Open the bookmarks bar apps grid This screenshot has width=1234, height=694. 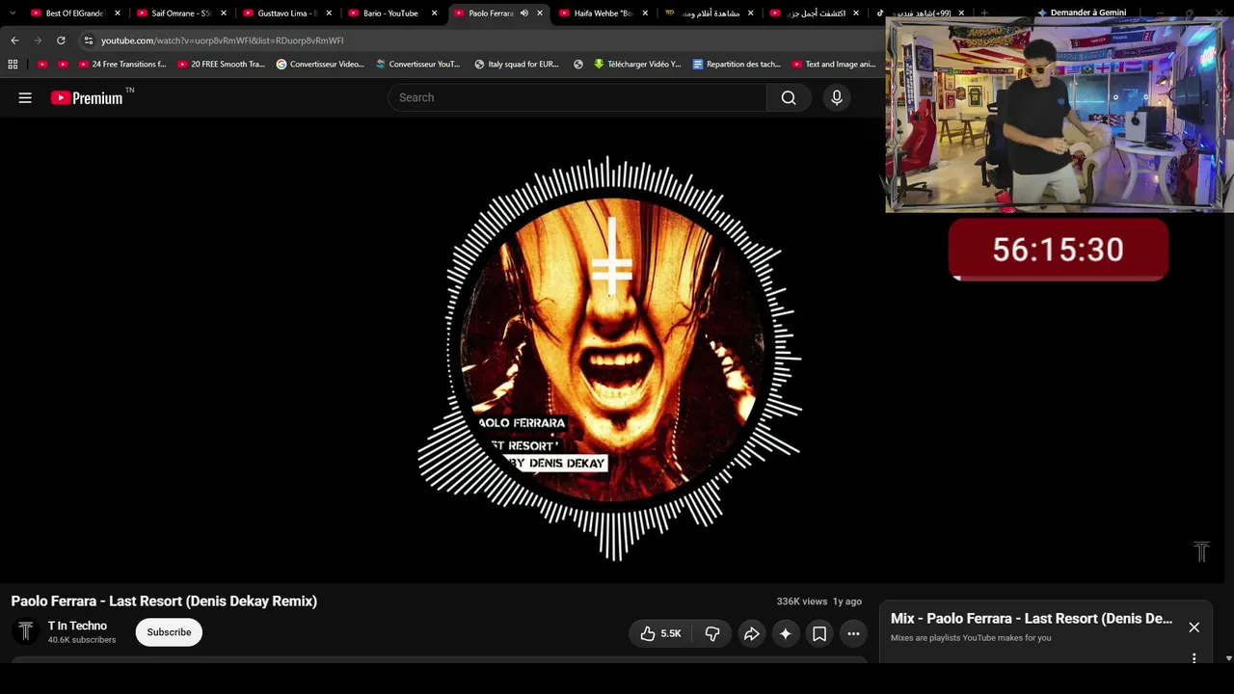[x=13, y=65]
